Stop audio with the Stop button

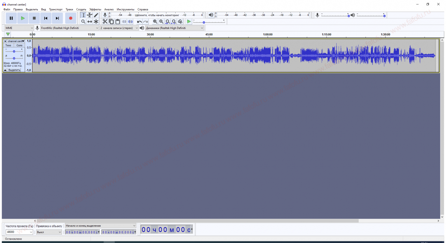34,18
